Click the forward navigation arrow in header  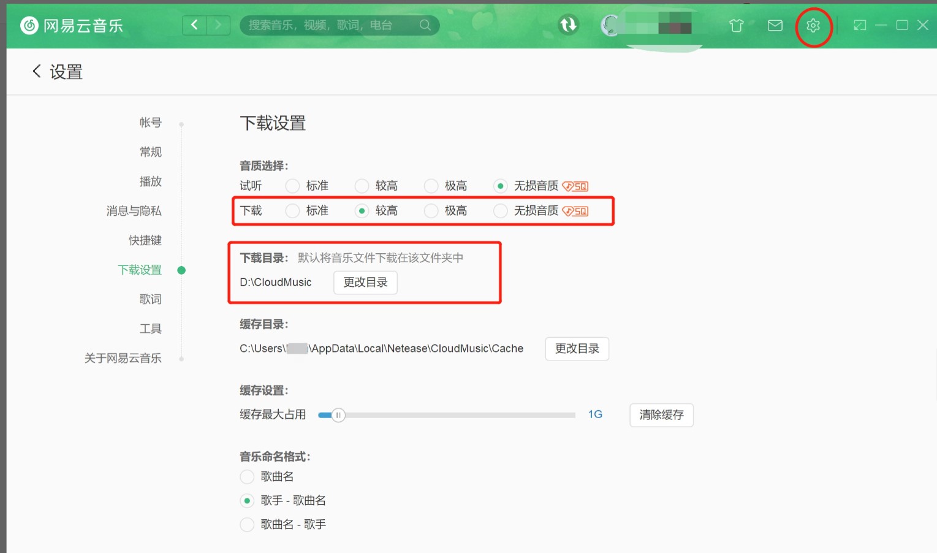pyautogui.click(x=218, y=25)
